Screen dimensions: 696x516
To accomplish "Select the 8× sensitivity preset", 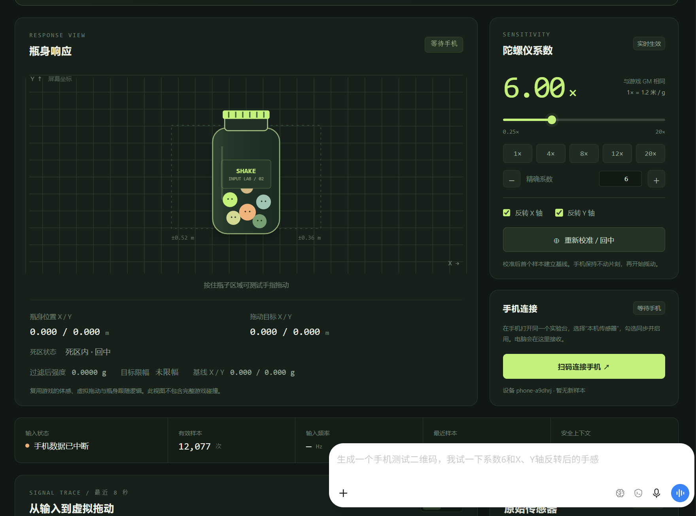I will tap(584, 153).
